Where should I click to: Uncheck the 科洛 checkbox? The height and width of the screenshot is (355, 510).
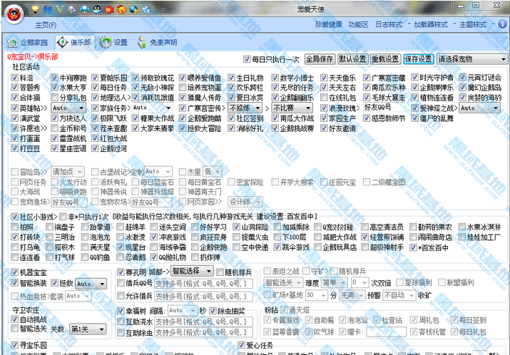(x=14, y=78)
